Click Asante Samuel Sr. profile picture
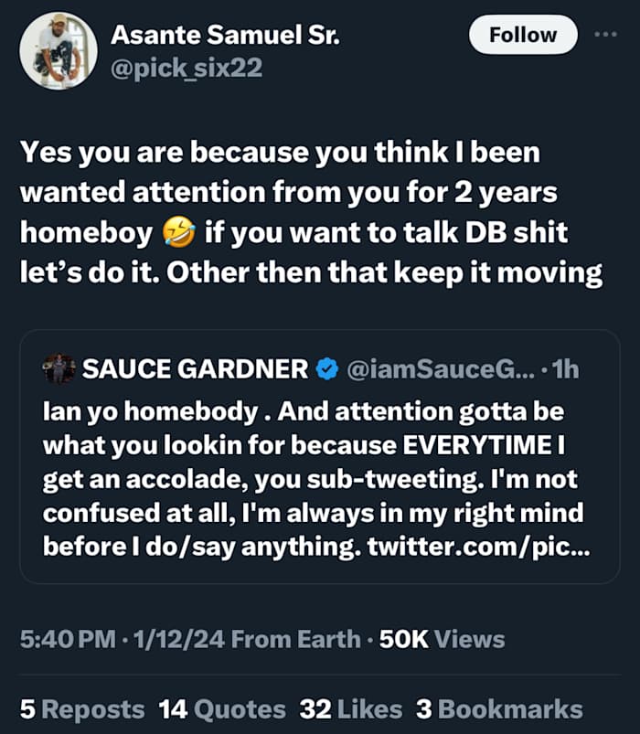This screenshot has height=734, width=640. [59, 51]
